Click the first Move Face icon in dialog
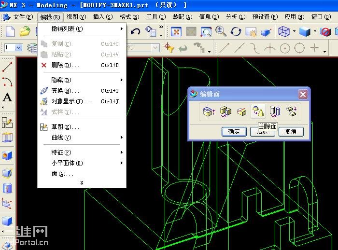 tap(209, 111)
